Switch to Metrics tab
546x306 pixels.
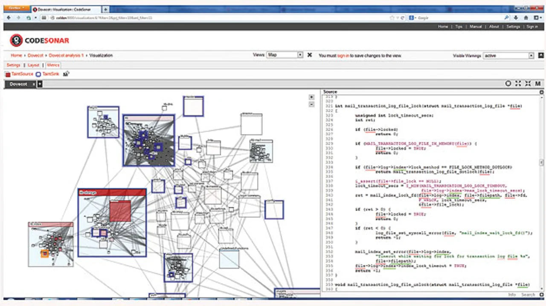tap(53, 65)
